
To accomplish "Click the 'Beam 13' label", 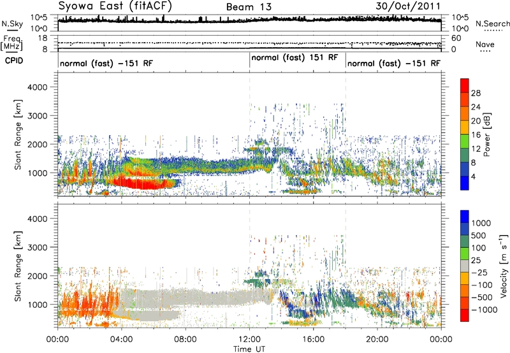I will click(249, 7).
